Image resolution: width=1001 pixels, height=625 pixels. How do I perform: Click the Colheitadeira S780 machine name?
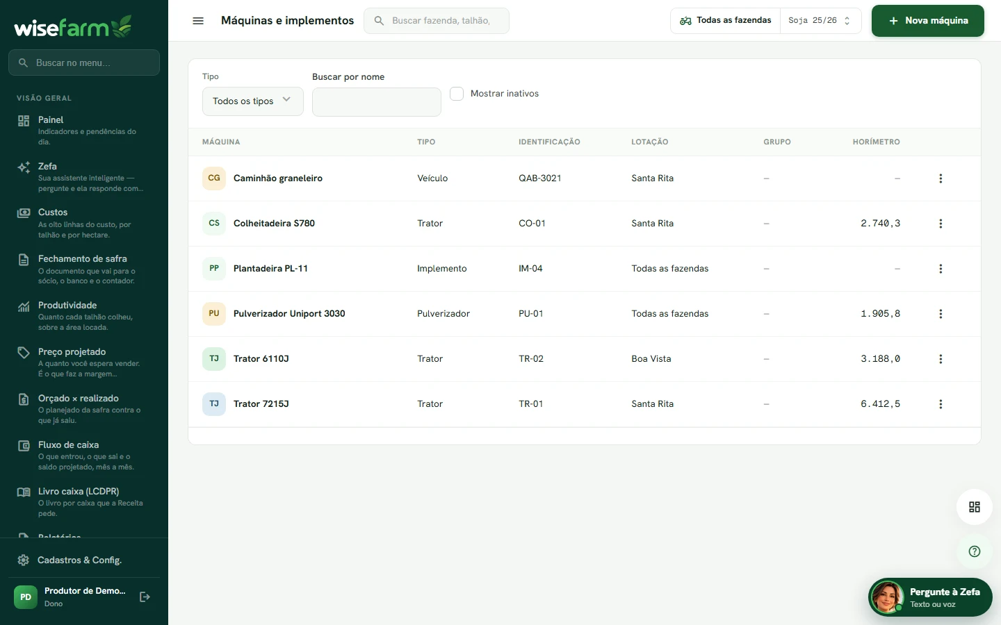point(274,224)
